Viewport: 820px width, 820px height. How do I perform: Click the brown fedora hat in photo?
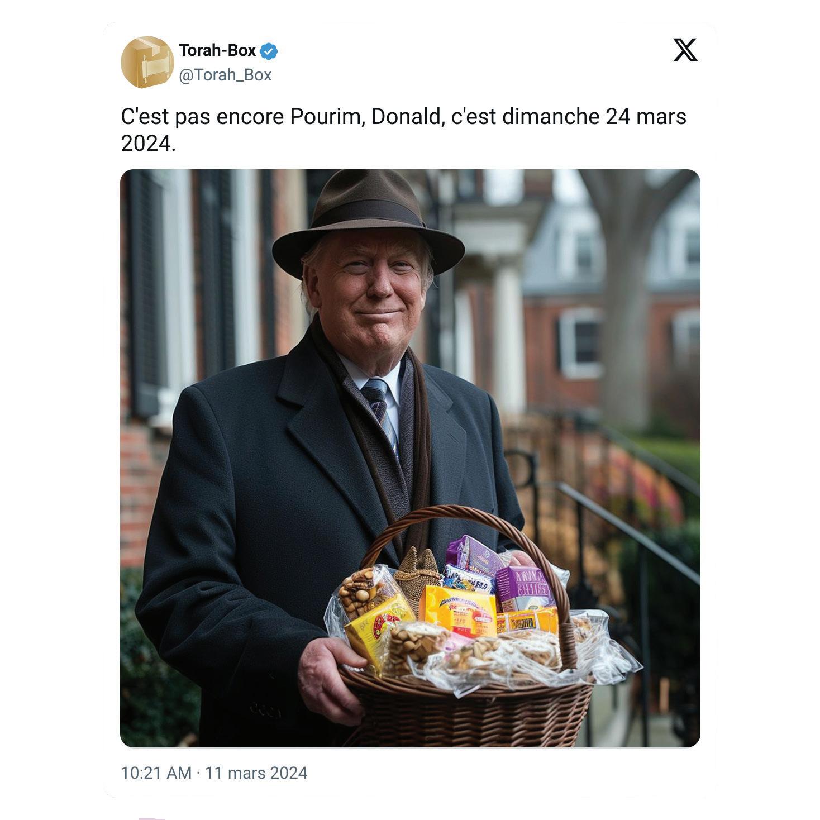click(368, 222)
